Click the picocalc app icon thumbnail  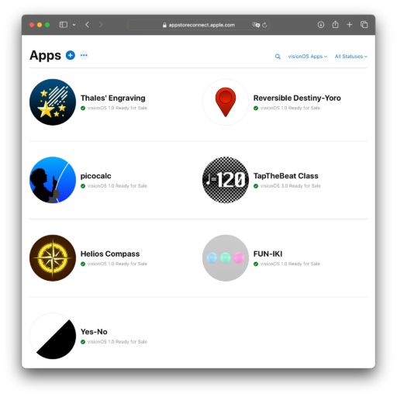pyautogui.click(x=53, y=180)
